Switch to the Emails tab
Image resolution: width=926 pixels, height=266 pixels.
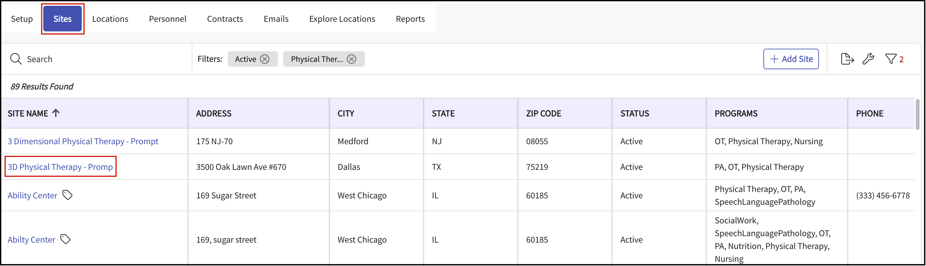tap(276, 19)
